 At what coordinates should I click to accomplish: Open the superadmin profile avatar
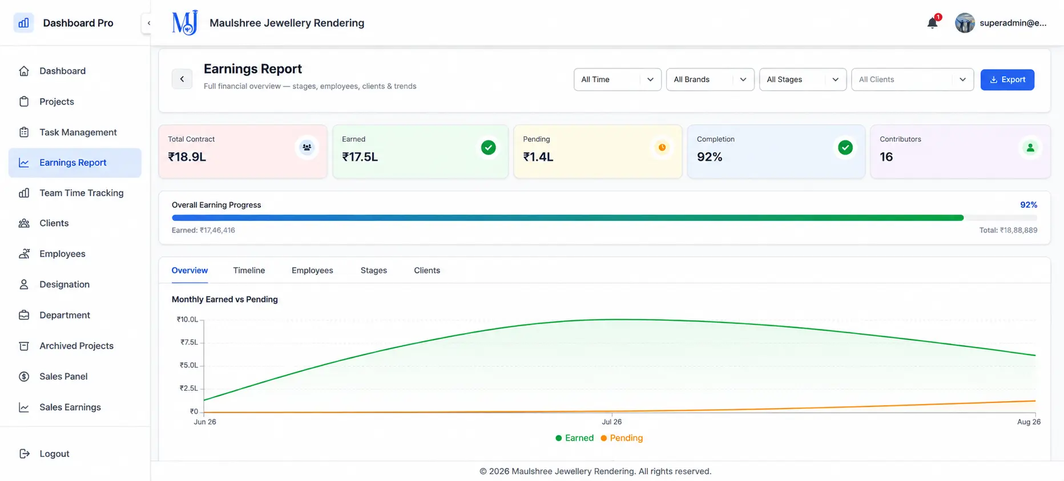click(965, 23)
